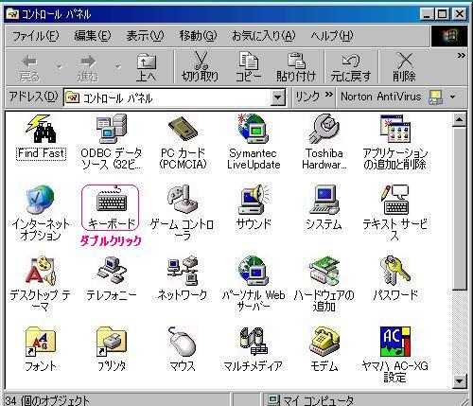Select the ゲーム コントローラ joystick icon
This screenshot has height=406, width=473.
pos(183,200)
